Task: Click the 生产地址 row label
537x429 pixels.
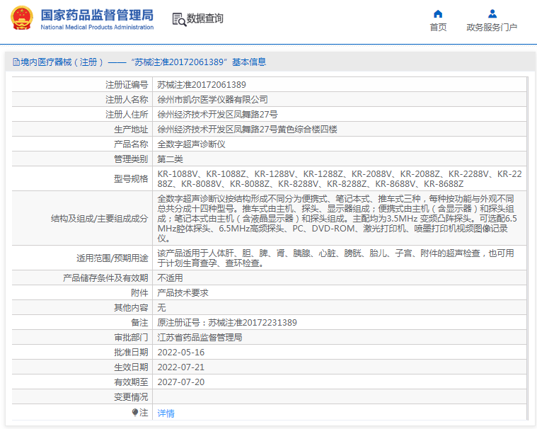Action: (x=131, y=129)
